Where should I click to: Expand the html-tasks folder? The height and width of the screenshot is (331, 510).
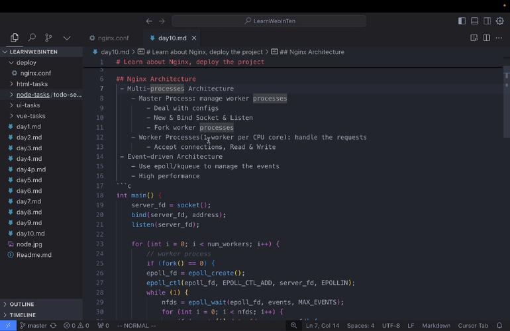(41, 84)
